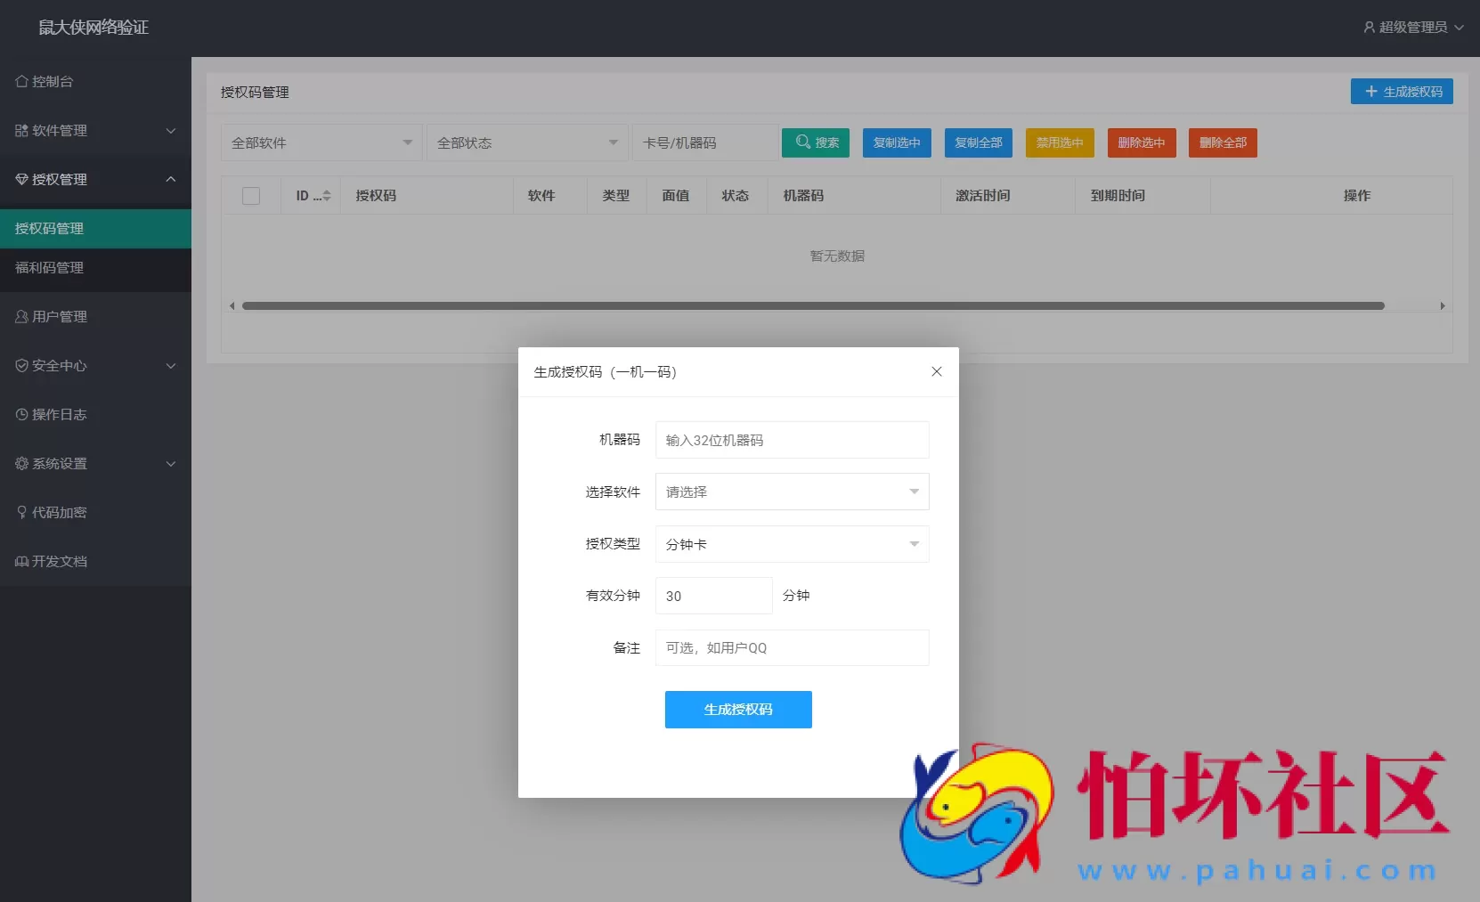Image resolution: width=1480 pixels, height=902 pixels.
Task: Select the 用户管理 user icon
Action: [21, 316]
